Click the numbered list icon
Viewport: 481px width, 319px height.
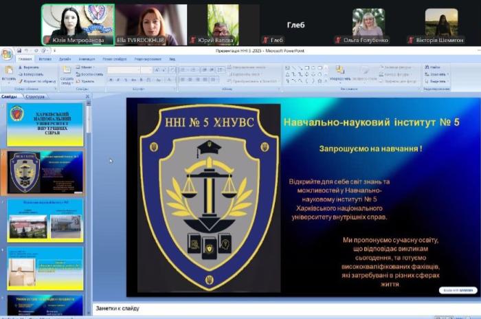coord(194,70)
